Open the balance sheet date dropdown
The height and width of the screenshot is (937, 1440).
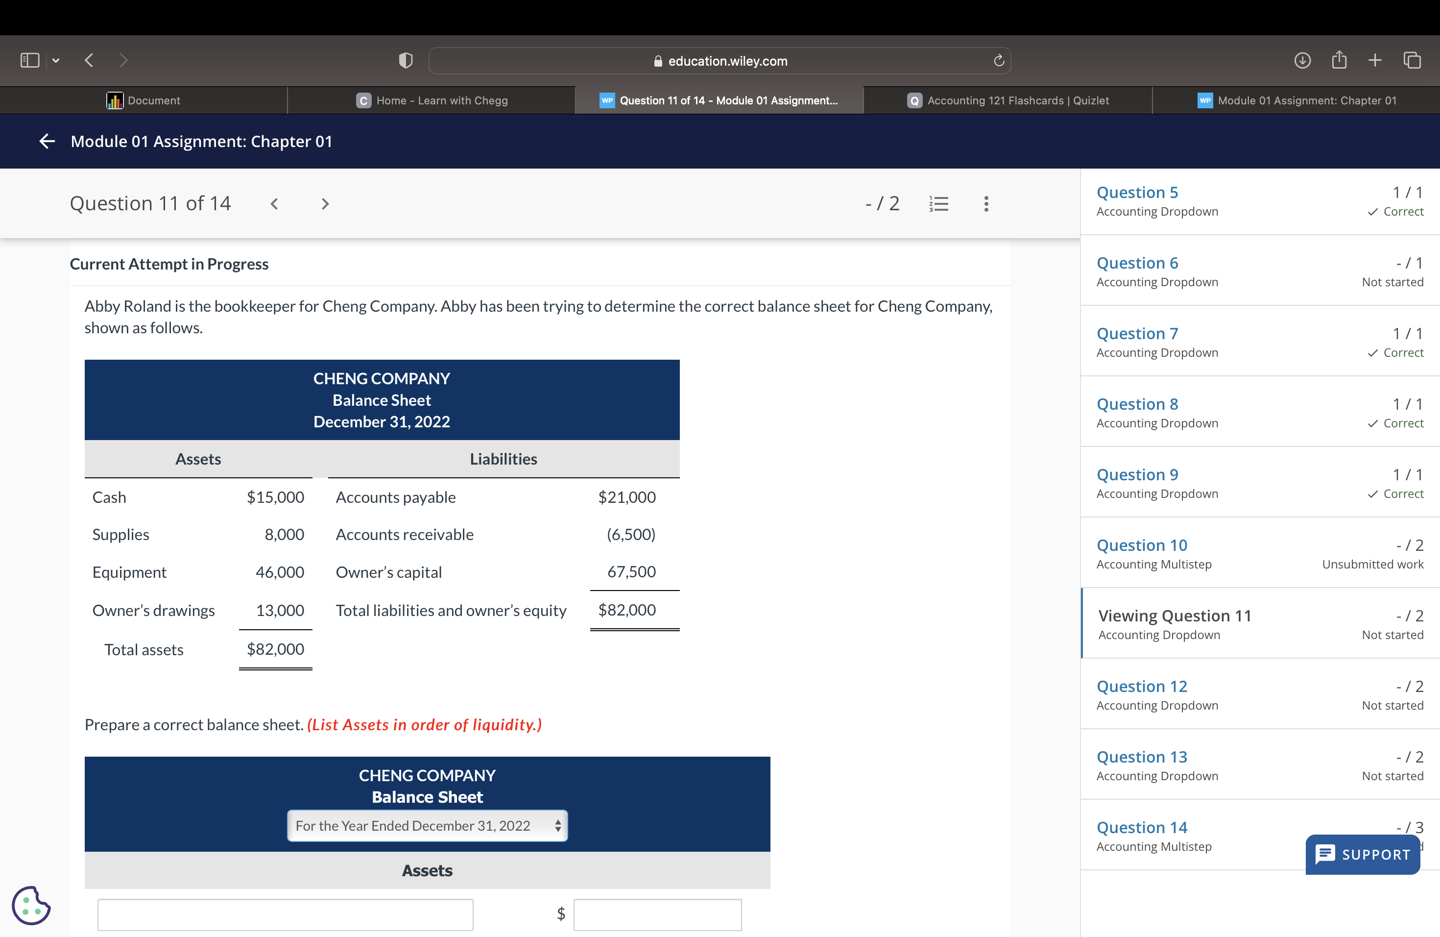427,826
